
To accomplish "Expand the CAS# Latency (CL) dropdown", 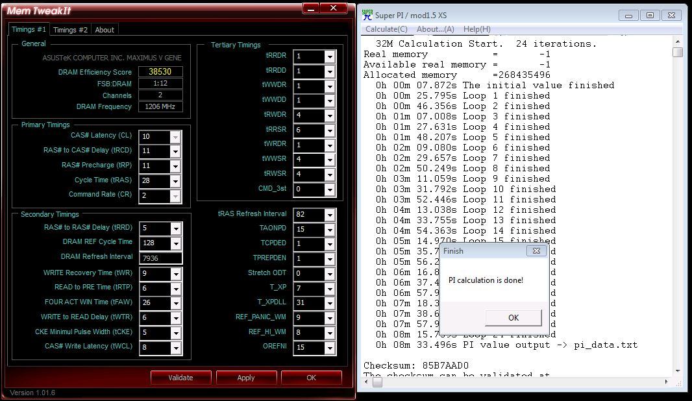I will (175, 137).
